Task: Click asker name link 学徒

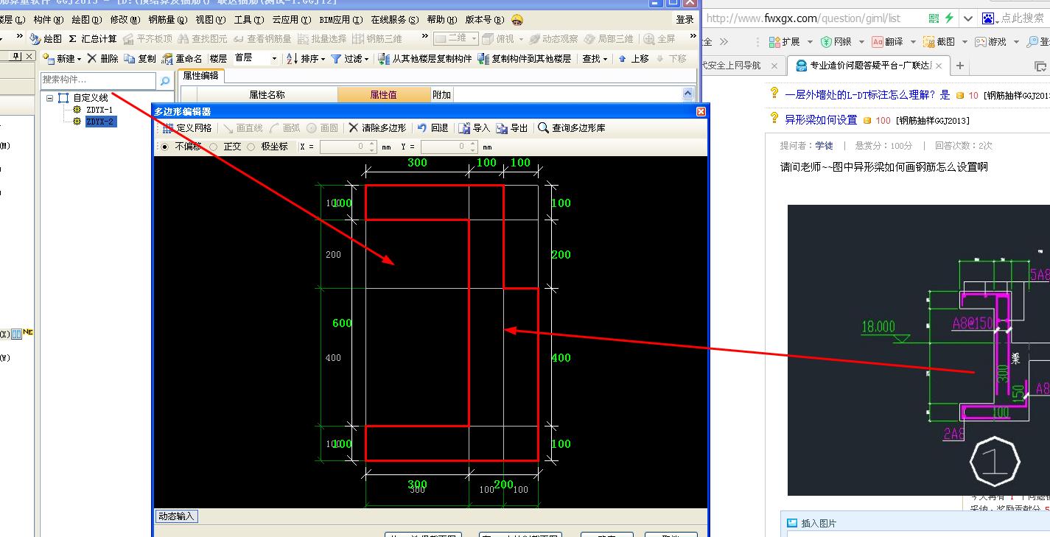Action: [x=824, y=146]
